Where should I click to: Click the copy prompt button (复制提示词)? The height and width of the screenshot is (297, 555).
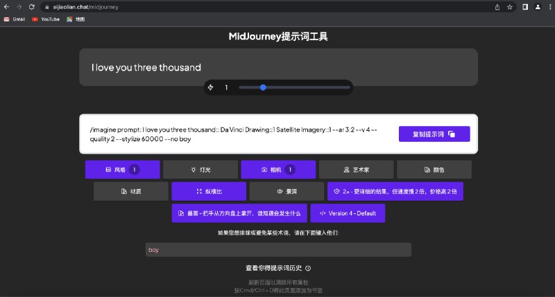(x=434, y=134)
